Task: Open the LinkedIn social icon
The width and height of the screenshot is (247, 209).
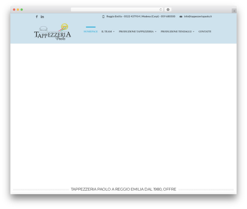Action: 42,17
